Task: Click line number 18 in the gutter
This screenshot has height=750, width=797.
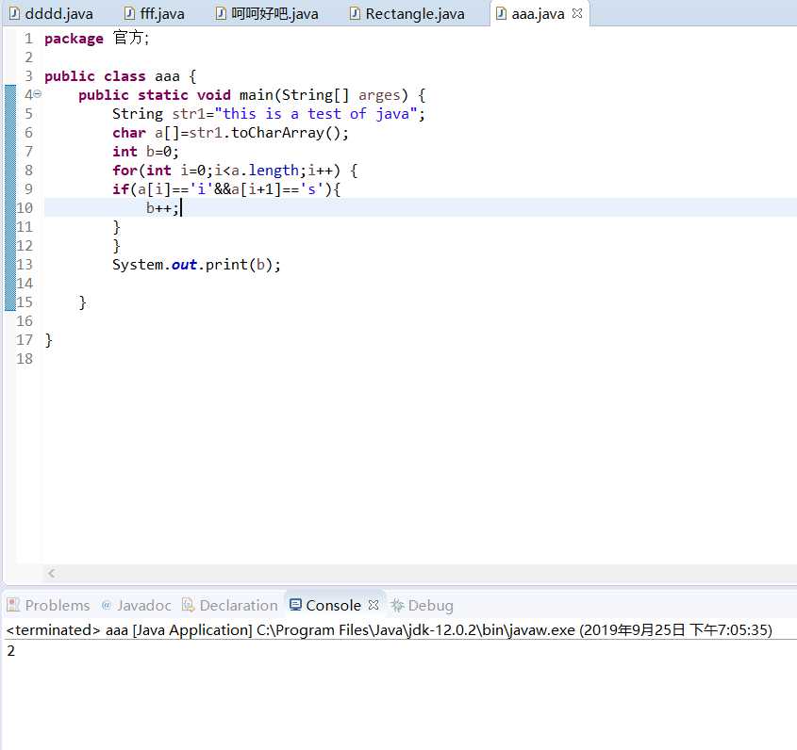Action: tap(25, 358)
